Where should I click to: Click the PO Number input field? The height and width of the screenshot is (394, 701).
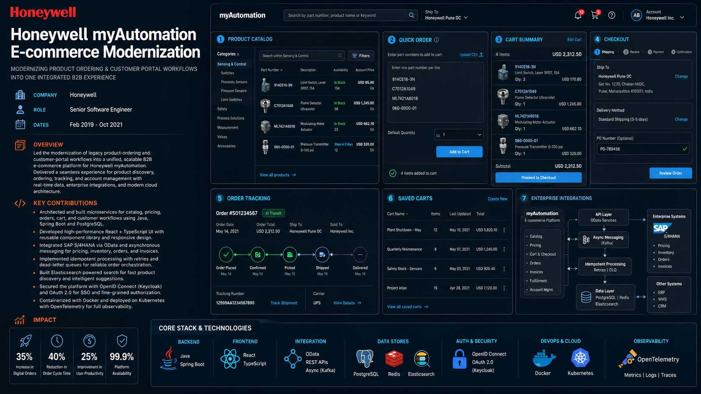coord(643,149)
